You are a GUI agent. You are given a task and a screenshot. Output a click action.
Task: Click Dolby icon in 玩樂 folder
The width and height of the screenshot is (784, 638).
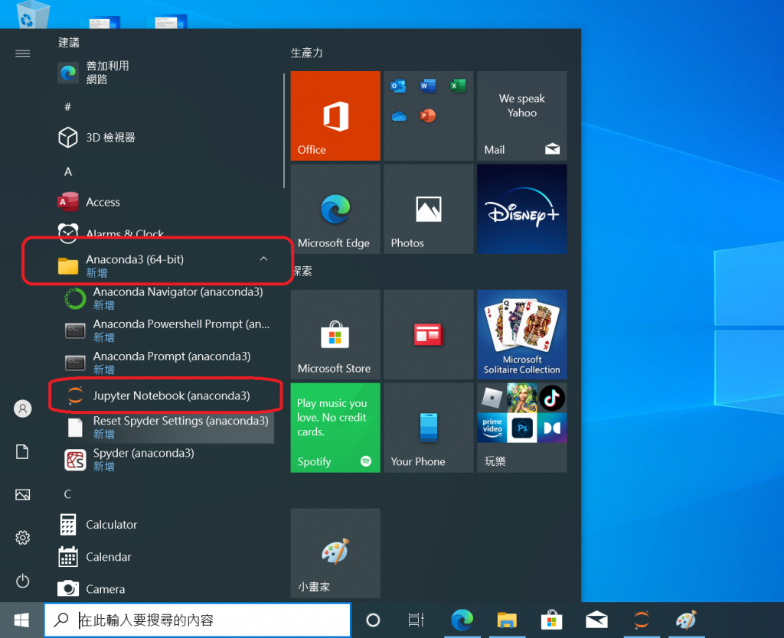[552, 428]
